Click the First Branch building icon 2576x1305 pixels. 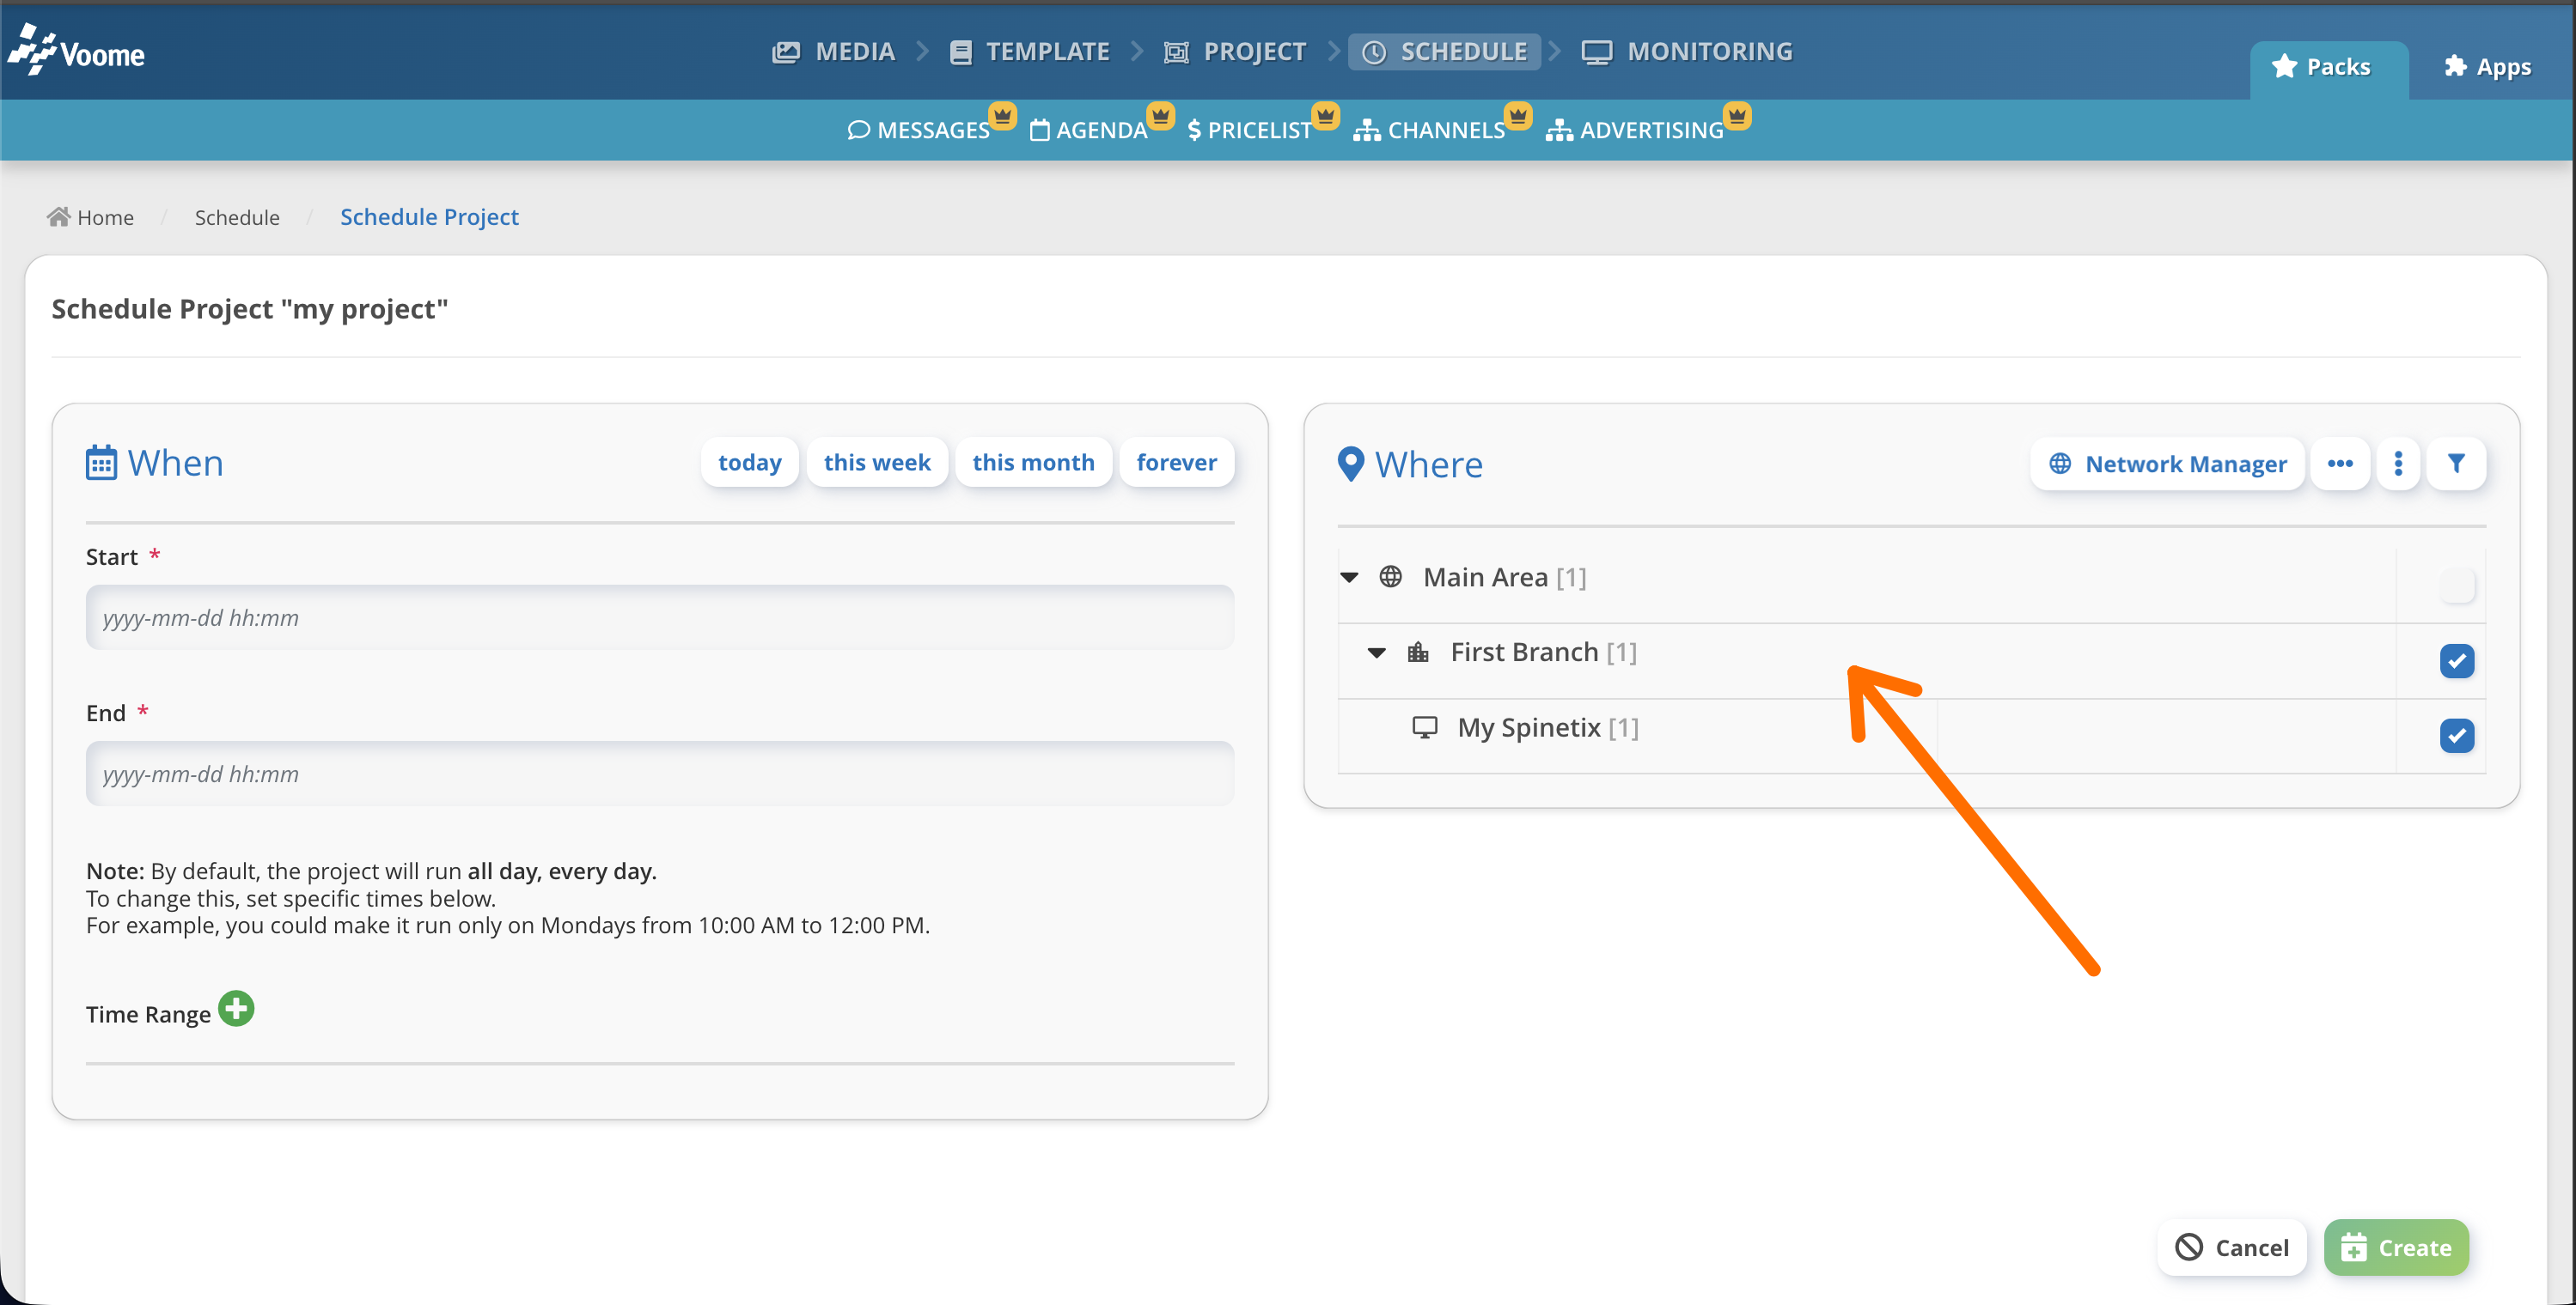coord(1417,652)
